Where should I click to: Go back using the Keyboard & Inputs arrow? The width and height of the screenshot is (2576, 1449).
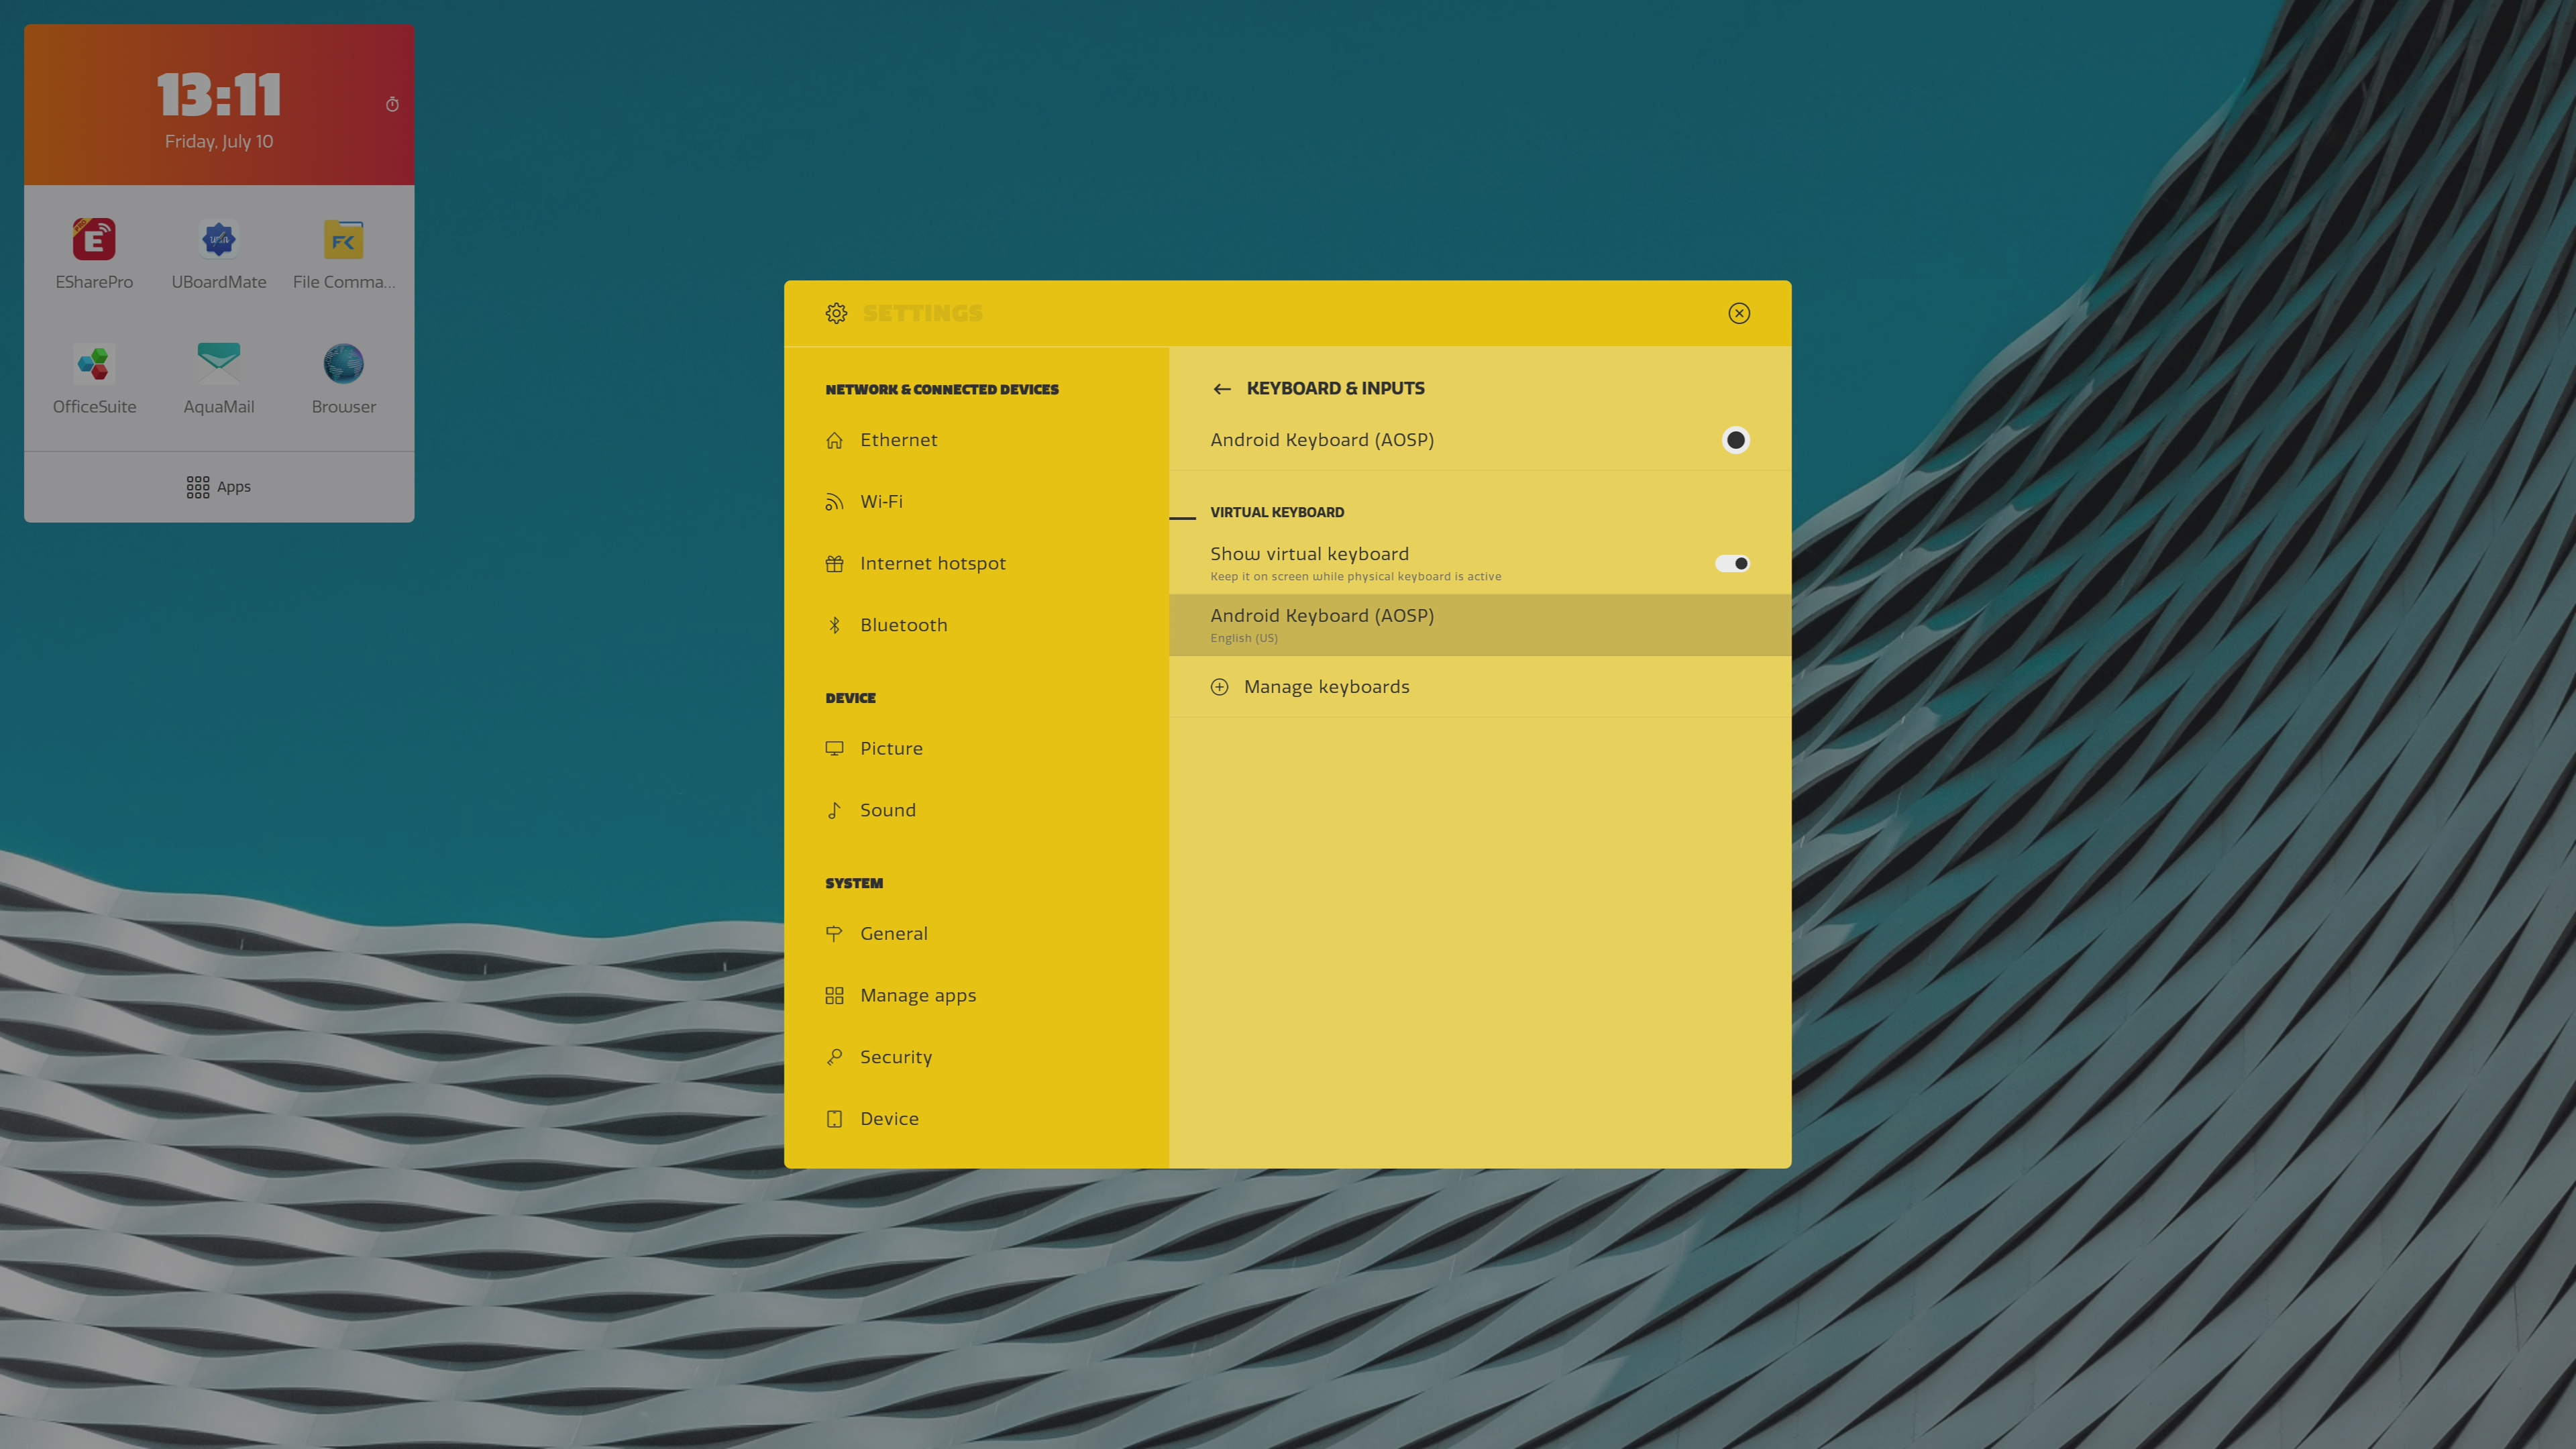coord(1221,389)
